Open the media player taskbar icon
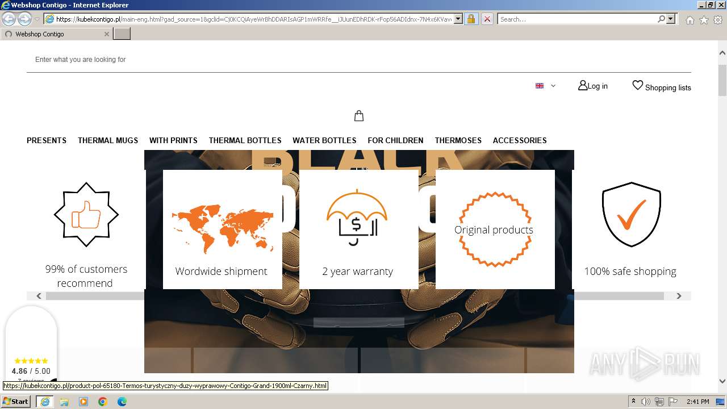The image size is (727, 409). click(83, 402)
